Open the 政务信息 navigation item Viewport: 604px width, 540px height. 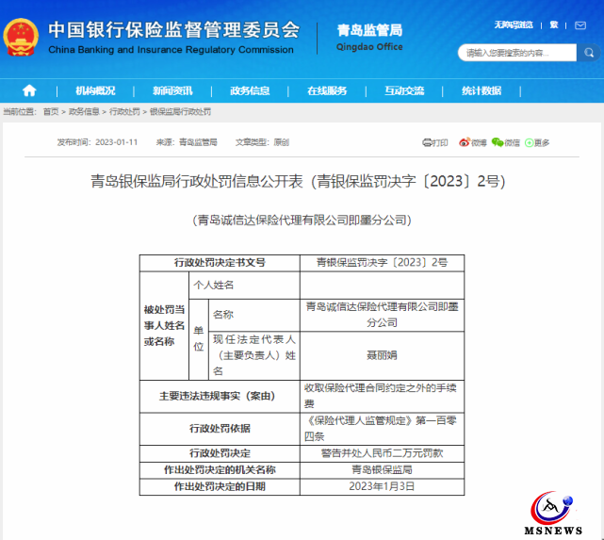click(250, 90)
